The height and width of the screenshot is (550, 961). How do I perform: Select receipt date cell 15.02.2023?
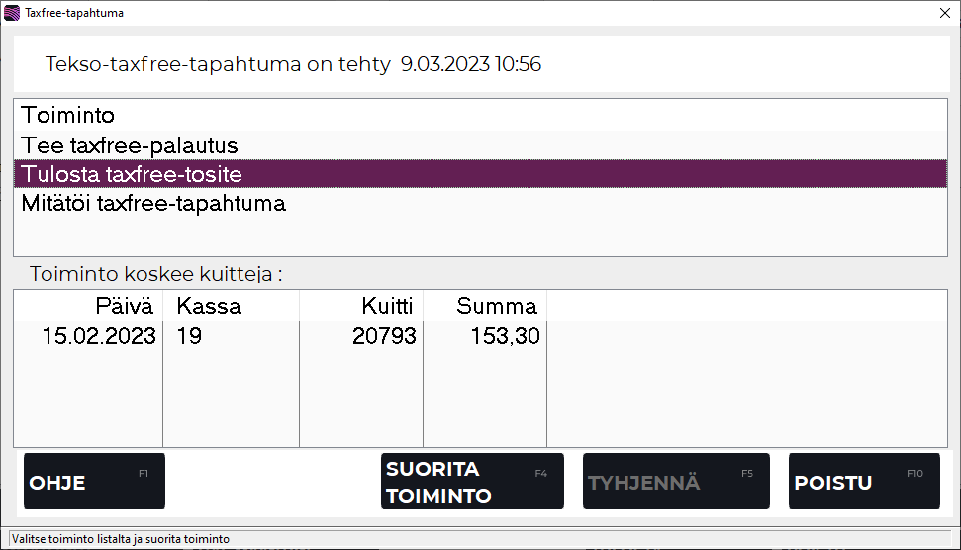(x=99, y=336)
